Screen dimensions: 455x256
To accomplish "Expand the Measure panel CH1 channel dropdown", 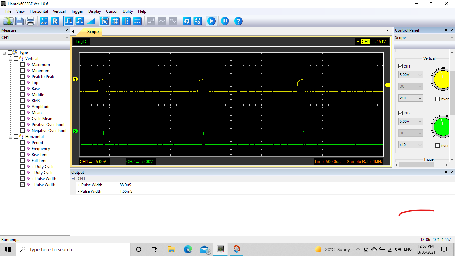I will click(x=35, y=38).
